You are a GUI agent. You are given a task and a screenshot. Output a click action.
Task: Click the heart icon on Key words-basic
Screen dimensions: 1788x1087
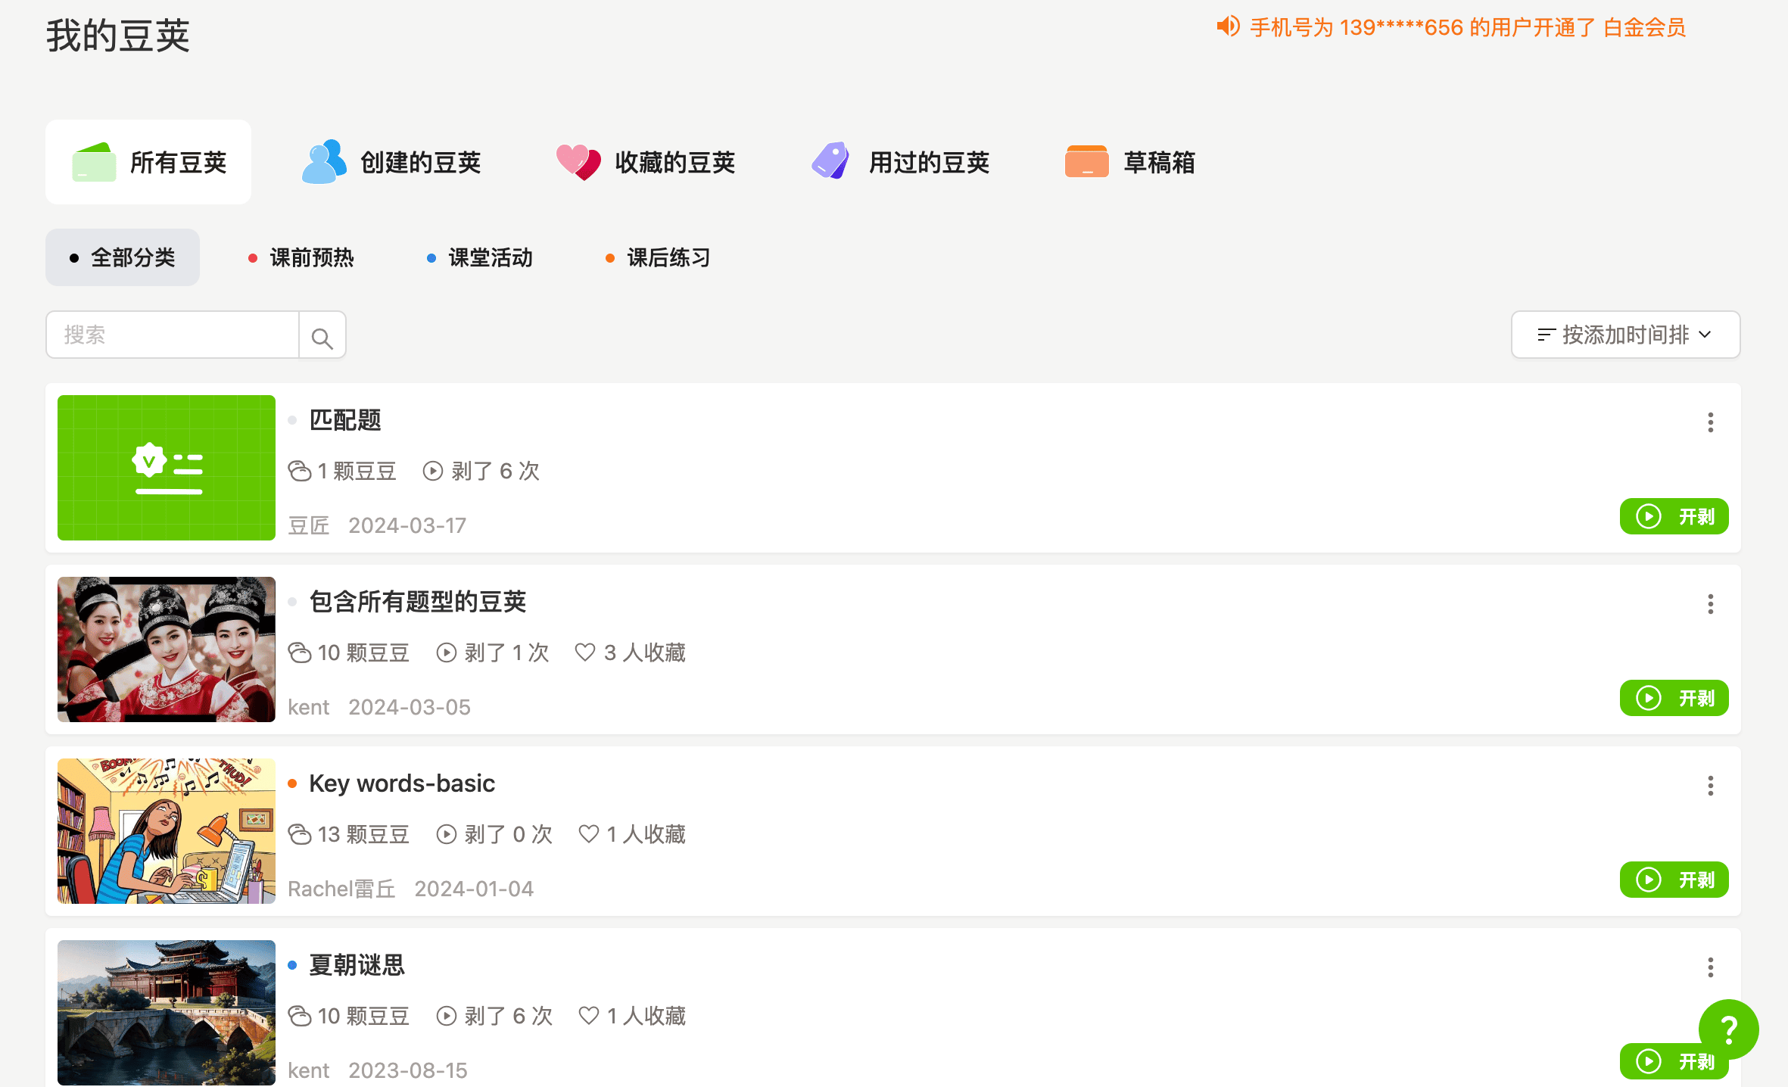pos(589,834)
